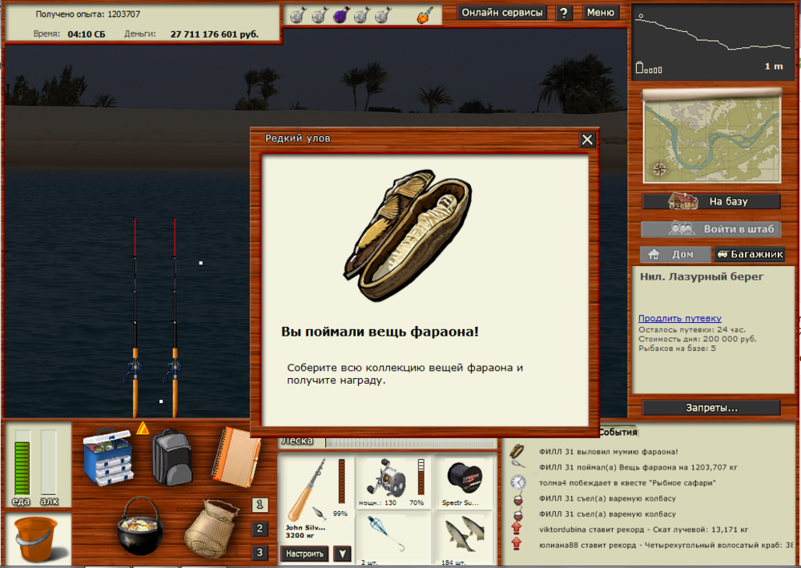
Task: Open Онлайн сервисы menu
Action: (501, 13)
